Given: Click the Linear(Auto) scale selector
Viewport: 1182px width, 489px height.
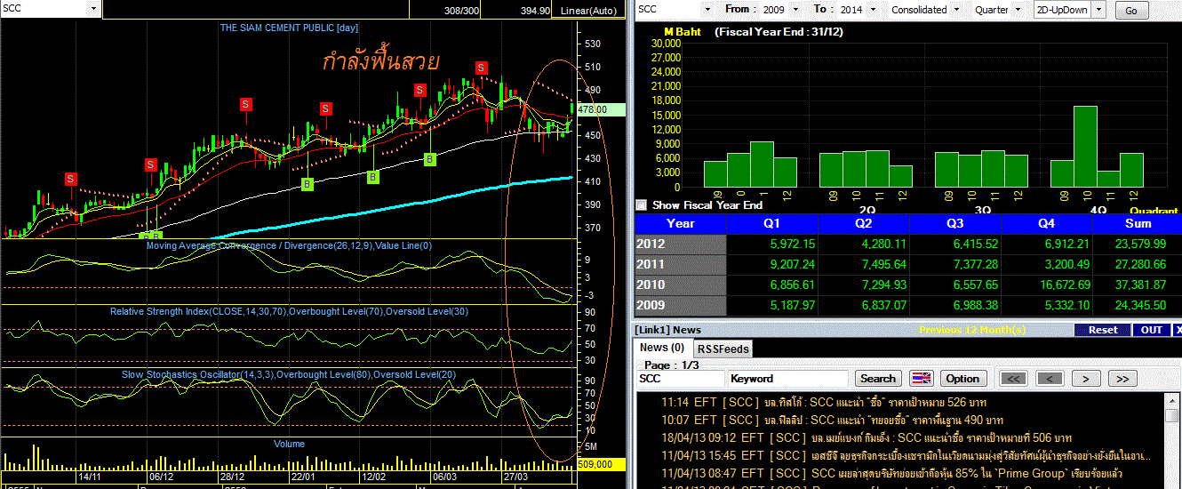Looking at the screenshot, I should point(588,11).
